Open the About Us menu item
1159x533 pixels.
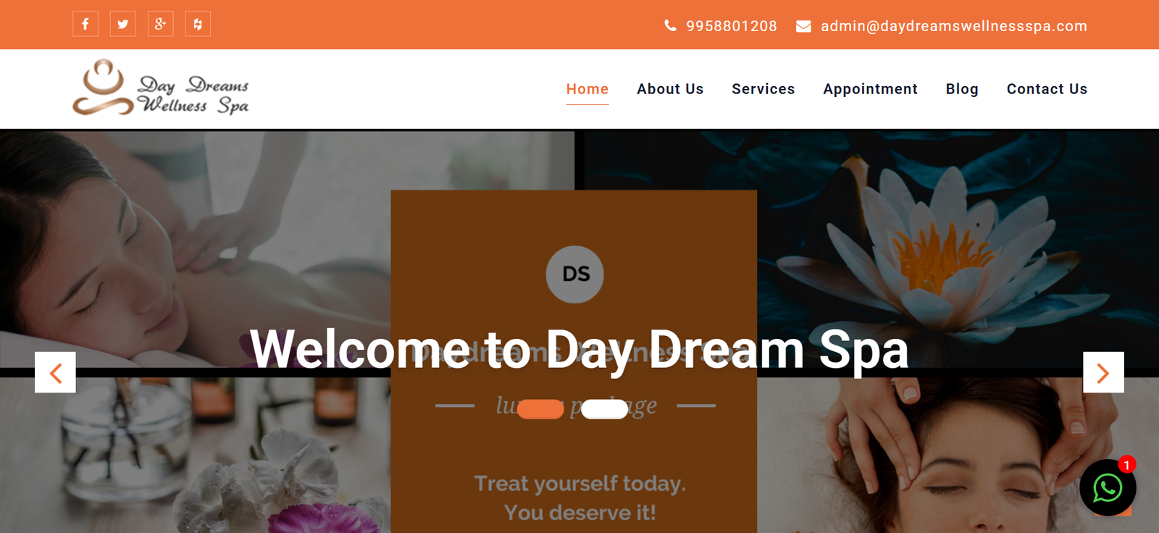click(x=670, y=89)
